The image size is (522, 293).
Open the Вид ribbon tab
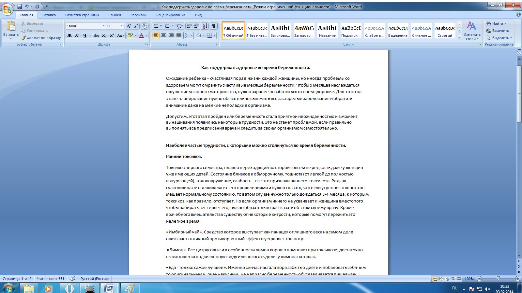pyautogui.click(x=198, y=15)
